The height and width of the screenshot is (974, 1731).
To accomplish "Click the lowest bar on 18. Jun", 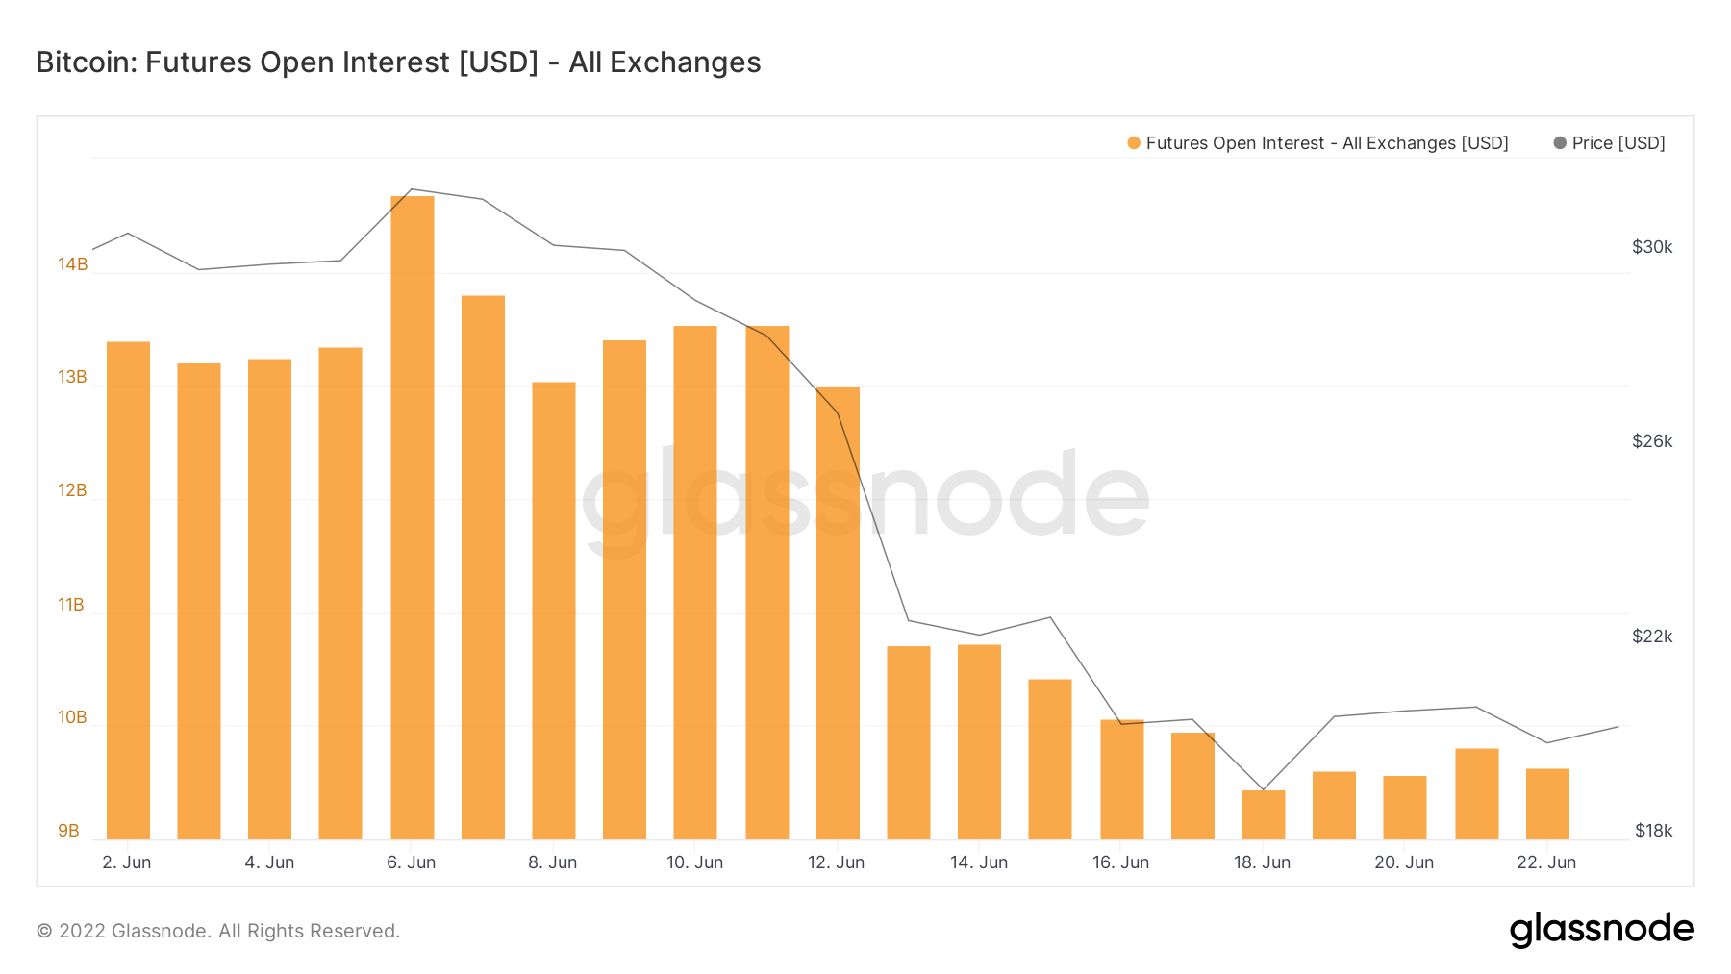I will click(1263, 814).
